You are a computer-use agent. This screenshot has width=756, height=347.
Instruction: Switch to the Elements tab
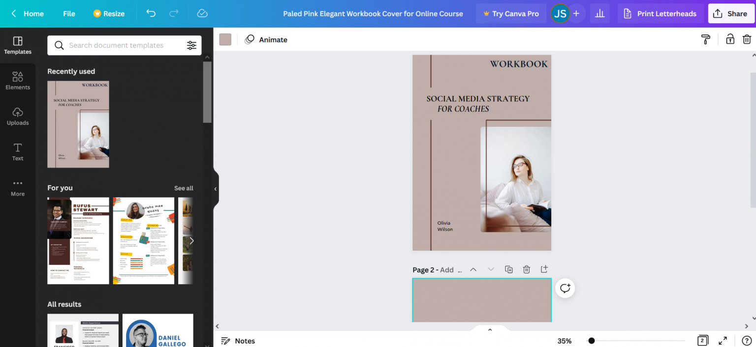click(18, 81)
